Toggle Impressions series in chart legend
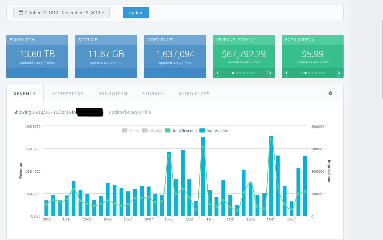The image size is (383, 240). 213,131
